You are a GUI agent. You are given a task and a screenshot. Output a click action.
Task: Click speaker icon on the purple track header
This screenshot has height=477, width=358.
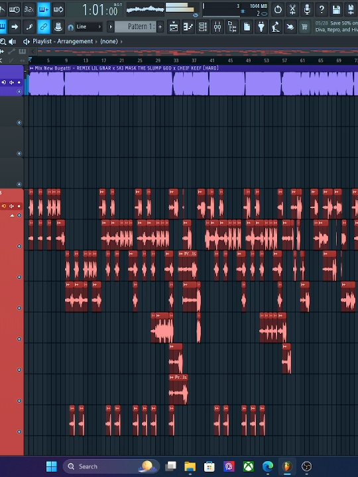tap(11, 82)
